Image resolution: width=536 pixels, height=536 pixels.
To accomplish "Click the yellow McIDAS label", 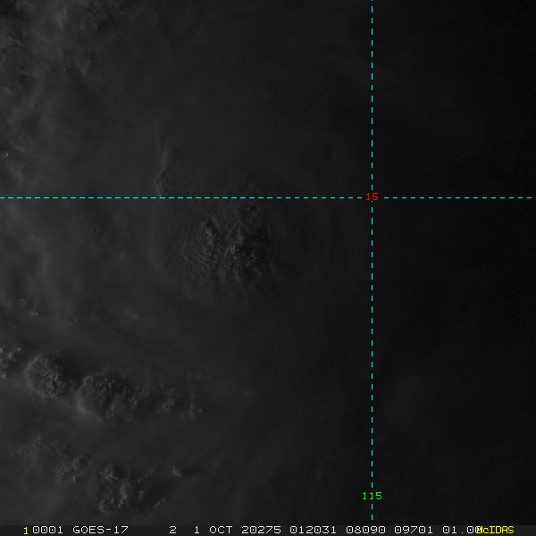I will pos(497,530).
